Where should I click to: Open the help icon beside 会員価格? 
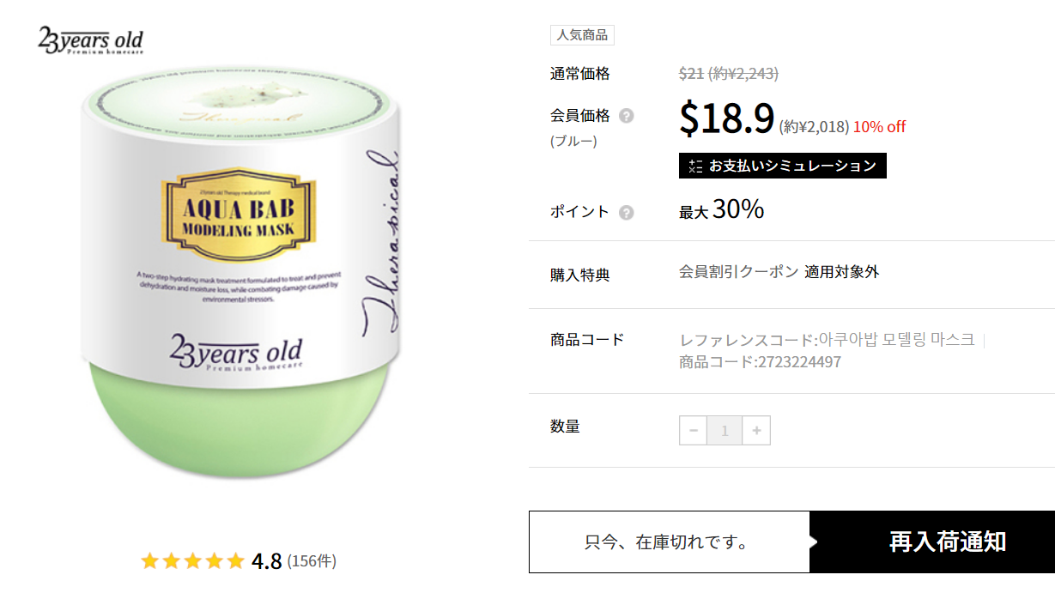coord(627,116)
